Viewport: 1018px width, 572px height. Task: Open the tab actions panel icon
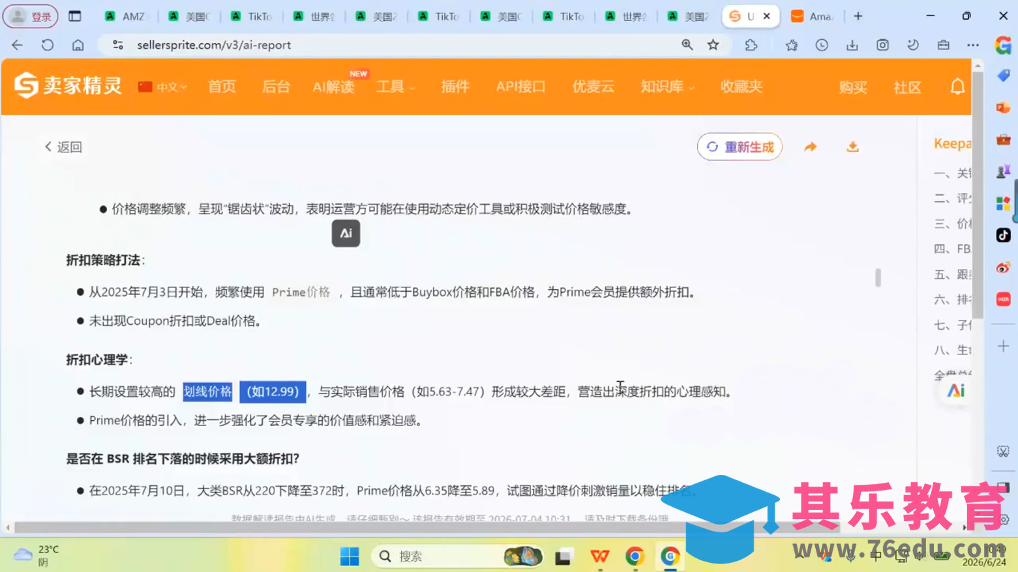(75, 16)
